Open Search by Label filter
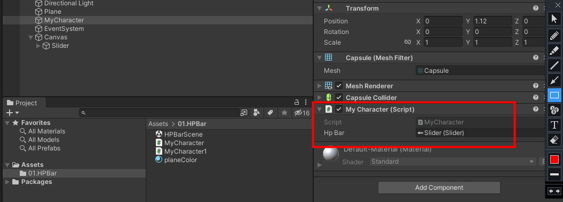Image resolution: width=563 pixels, height=202 pixels. click(x=271, y=113)
